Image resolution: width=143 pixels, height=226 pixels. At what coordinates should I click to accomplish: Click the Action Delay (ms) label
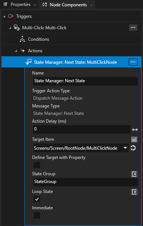[x=49, y=122]
